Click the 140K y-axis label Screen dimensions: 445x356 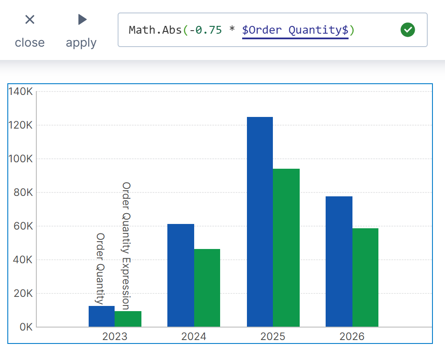pos(20,92)
